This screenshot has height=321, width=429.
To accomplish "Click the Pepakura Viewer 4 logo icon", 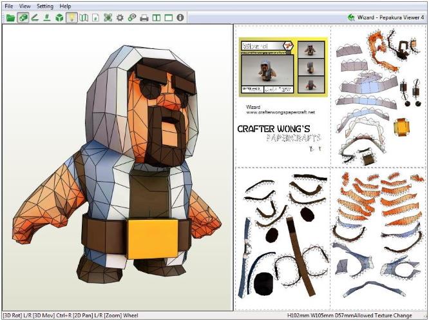I will point(351,17).
